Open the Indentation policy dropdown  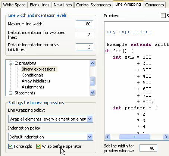(90, 137)
